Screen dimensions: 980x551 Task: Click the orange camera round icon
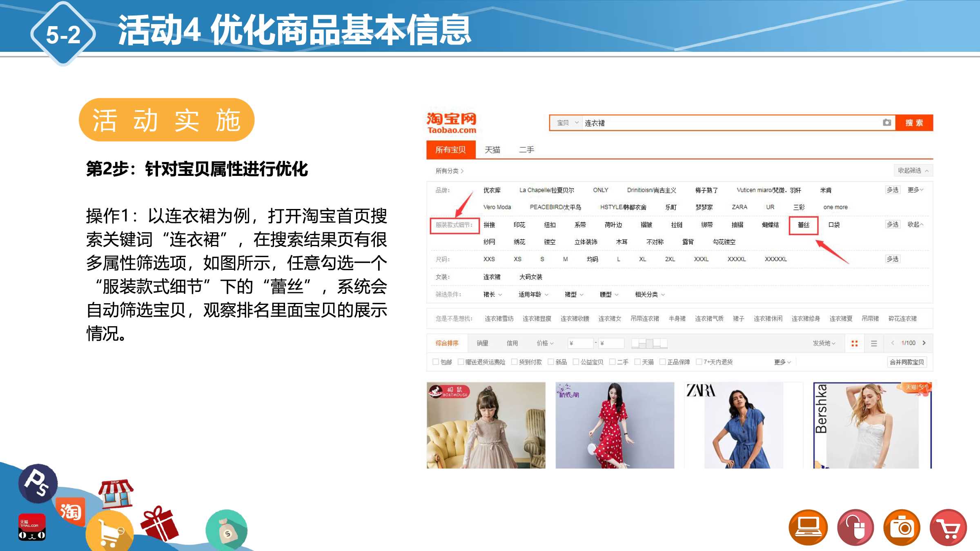(x=902, y=527)
